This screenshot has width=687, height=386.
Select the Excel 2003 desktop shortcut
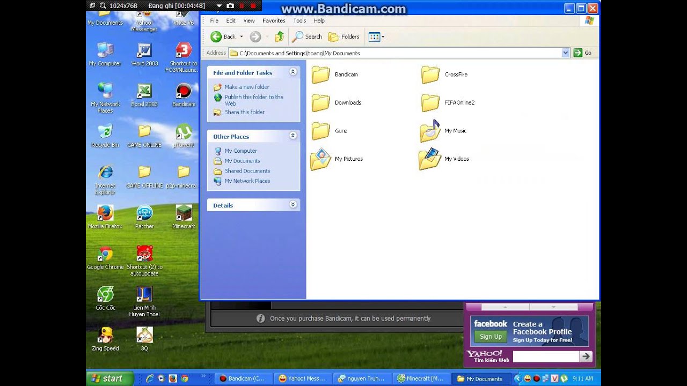[144, 95]
